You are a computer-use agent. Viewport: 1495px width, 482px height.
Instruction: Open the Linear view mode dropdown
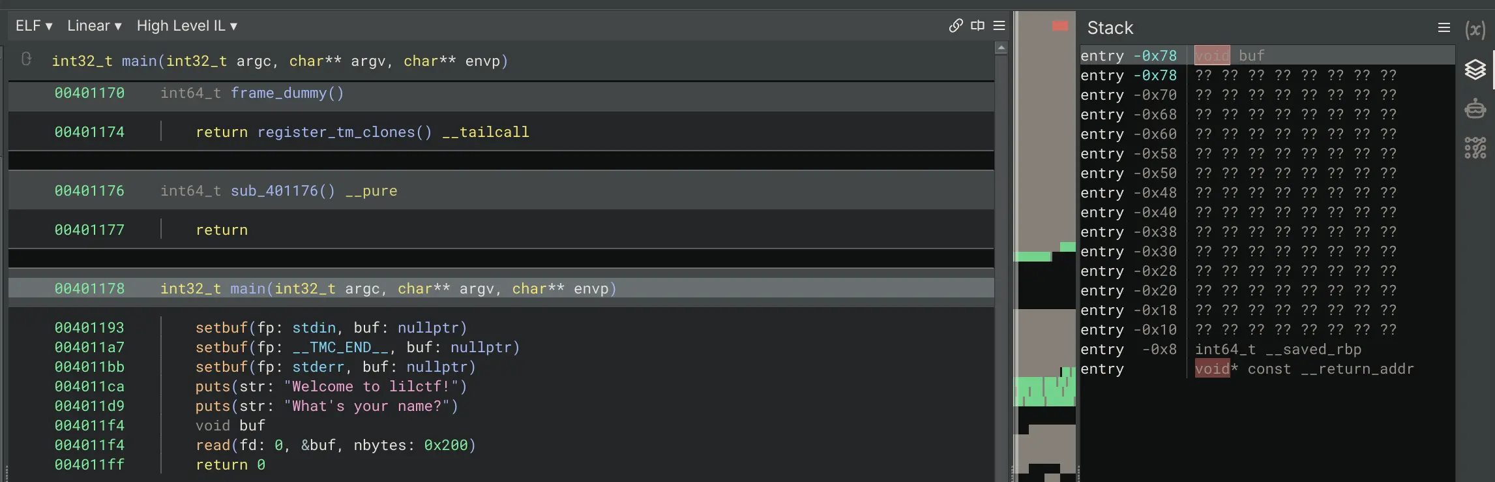(x=95, y=25)
